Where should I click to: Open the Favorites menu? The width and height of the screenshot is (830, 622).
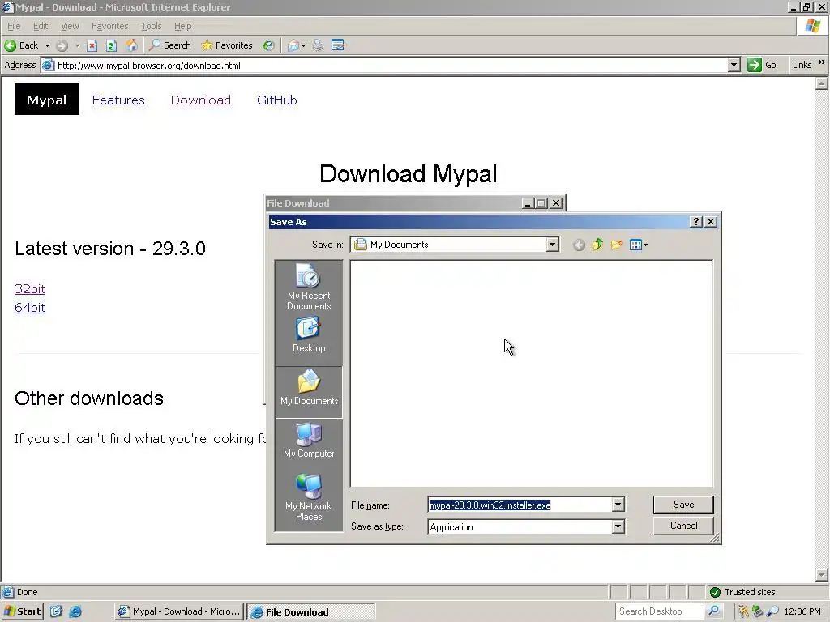click(109, 26)
